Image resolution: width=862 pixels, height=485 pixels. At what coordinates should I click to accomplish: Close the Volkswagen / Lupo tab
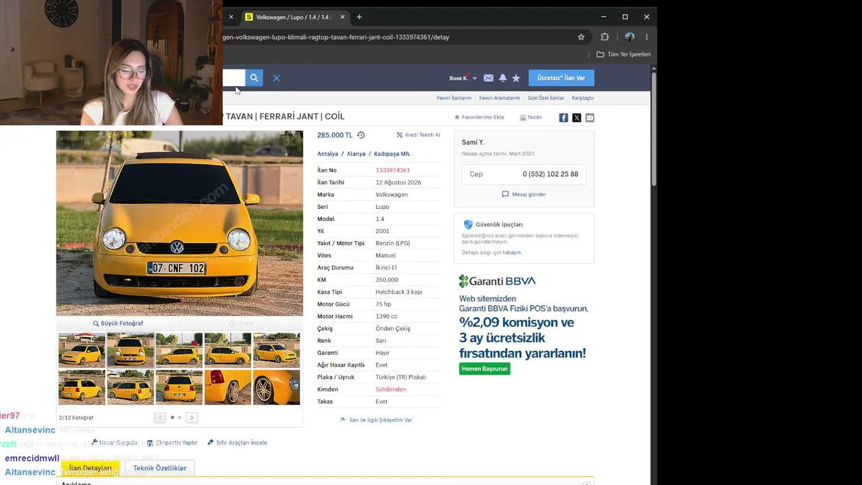(x=342, y=17)
